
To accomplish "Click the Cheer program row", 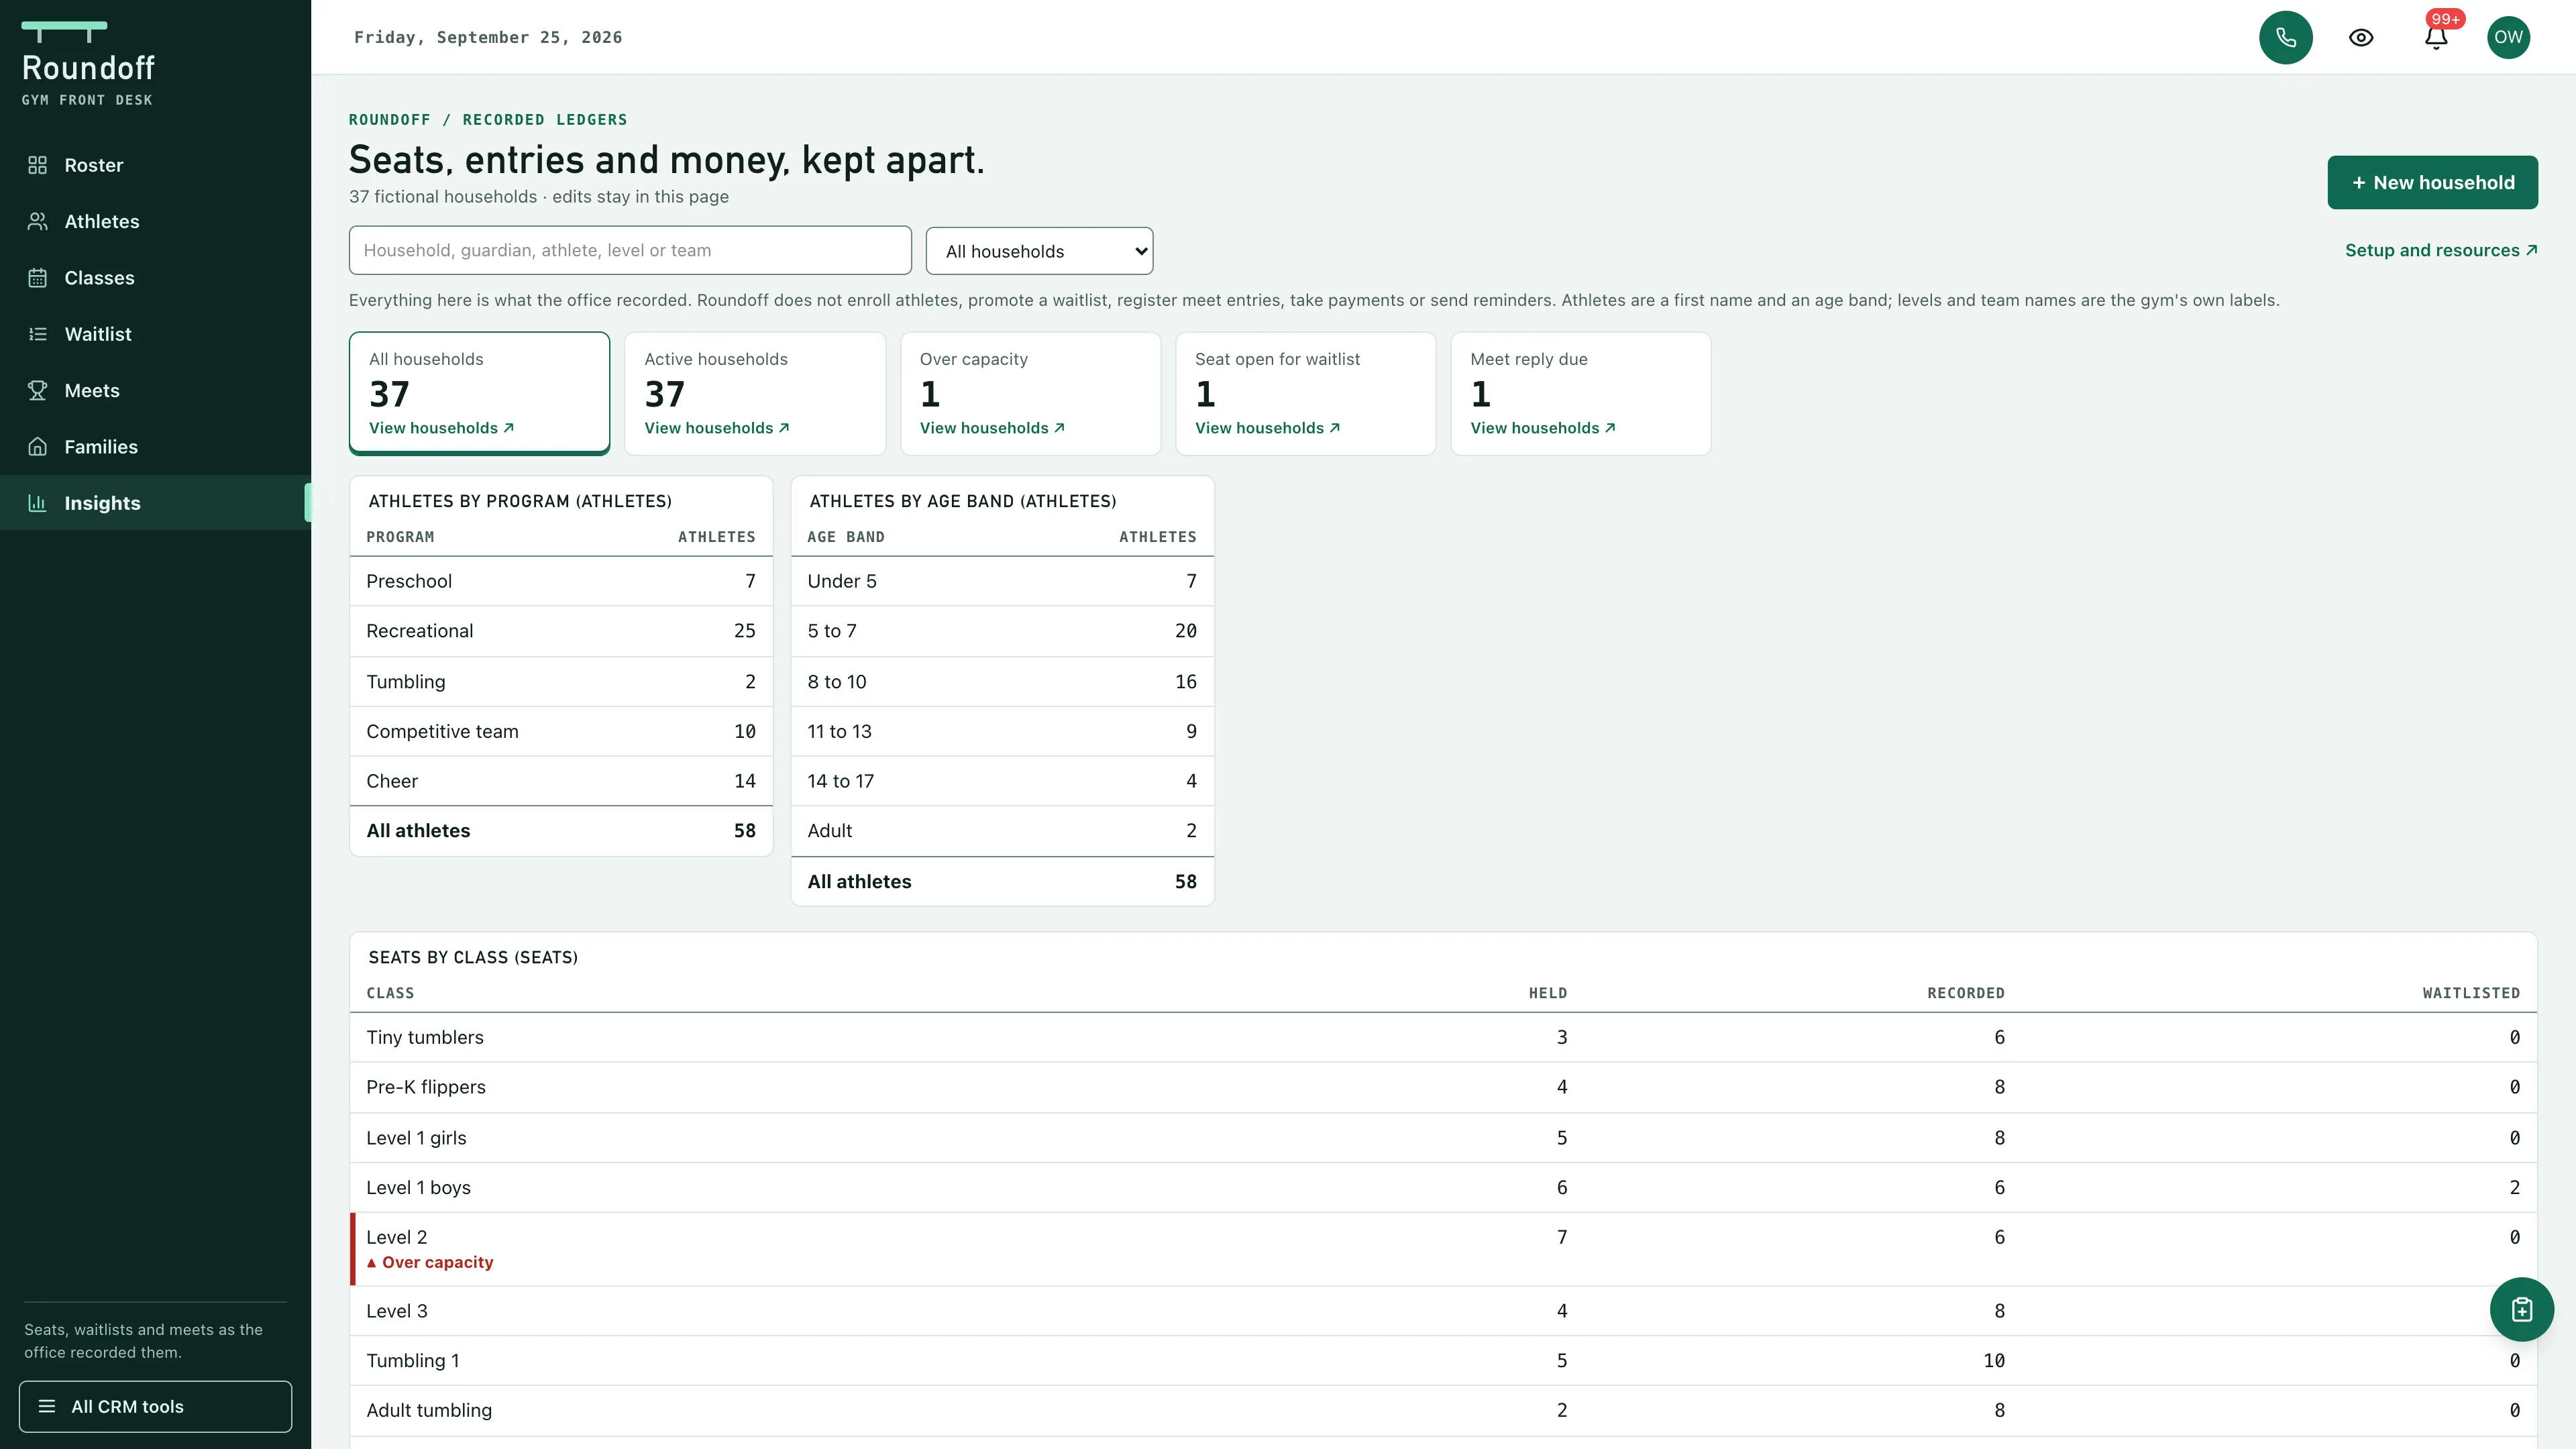I will point(561,781).
